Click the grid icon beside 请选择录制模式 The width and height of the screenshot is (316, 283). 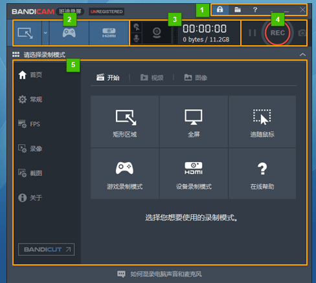pyautogui.click(x=16, y=54)
